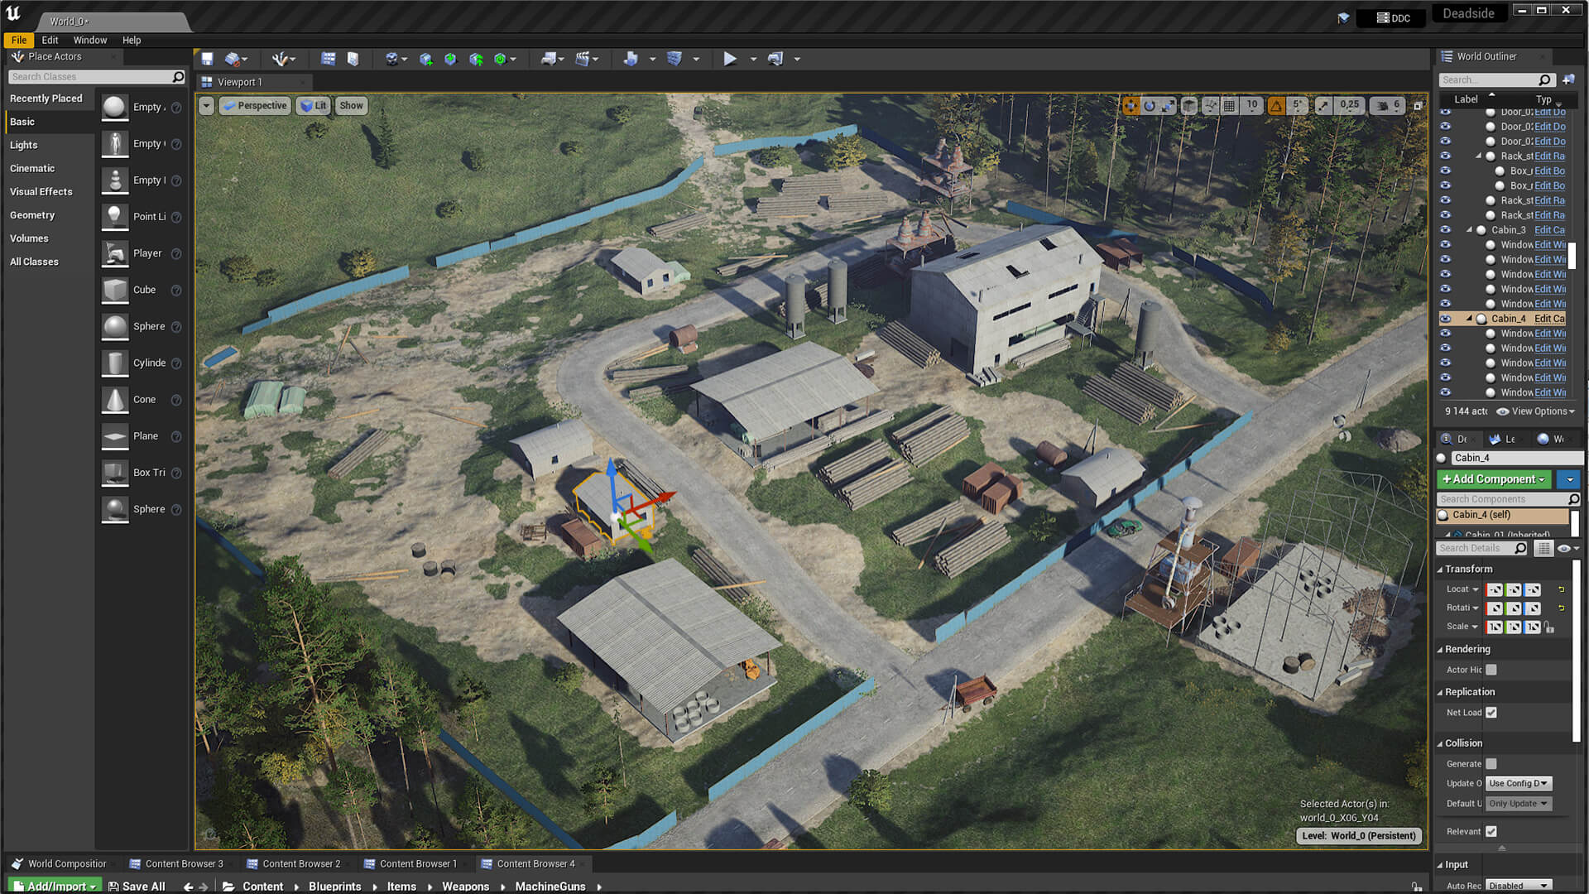Open the Help menu
This screenshot has height=894, width=1589.
click(x=132, y=40)
